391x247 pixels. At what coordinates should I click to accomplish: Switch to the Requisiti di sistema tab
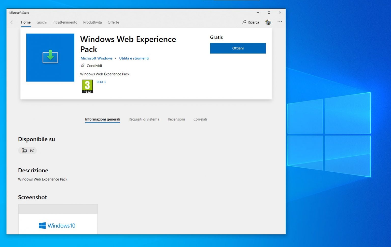pos(144,119)
